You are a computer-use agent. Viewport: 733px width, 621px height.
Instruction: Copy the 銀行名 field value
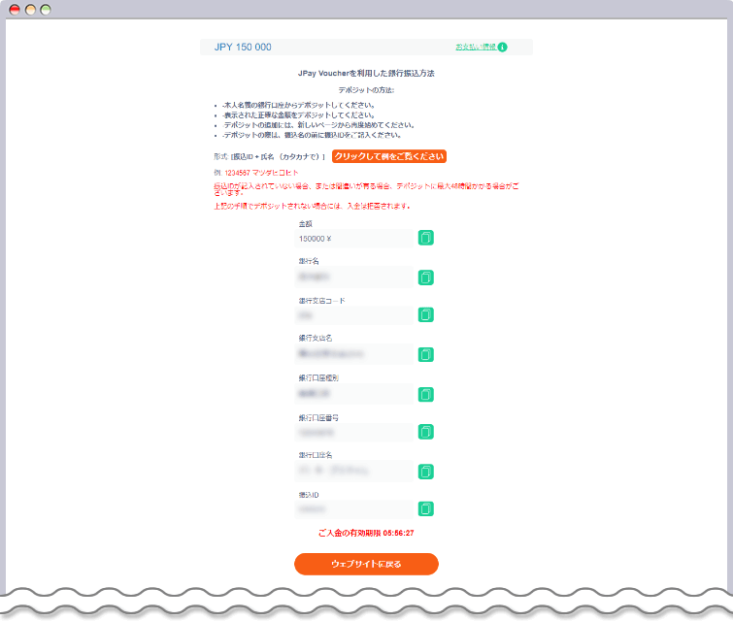(x=425, y=278)
